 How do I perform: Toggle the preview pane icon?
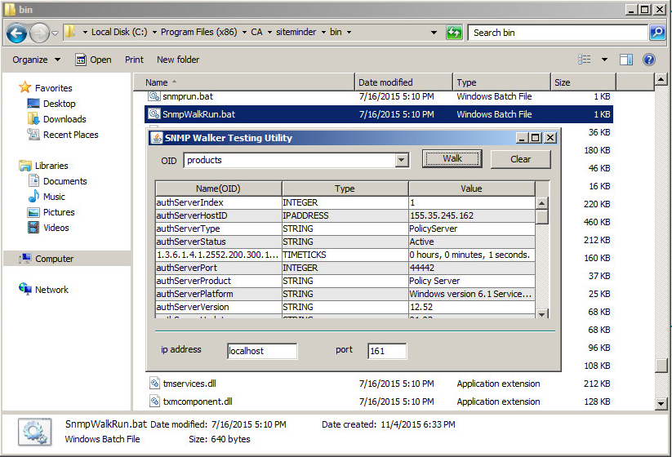click(626, 60)
